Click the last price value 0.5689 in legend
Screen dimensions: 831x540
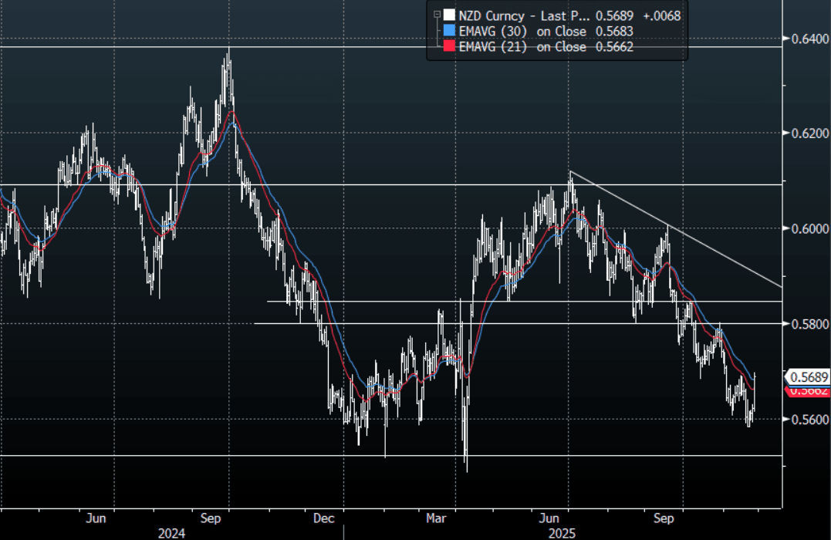pos(614,15)
